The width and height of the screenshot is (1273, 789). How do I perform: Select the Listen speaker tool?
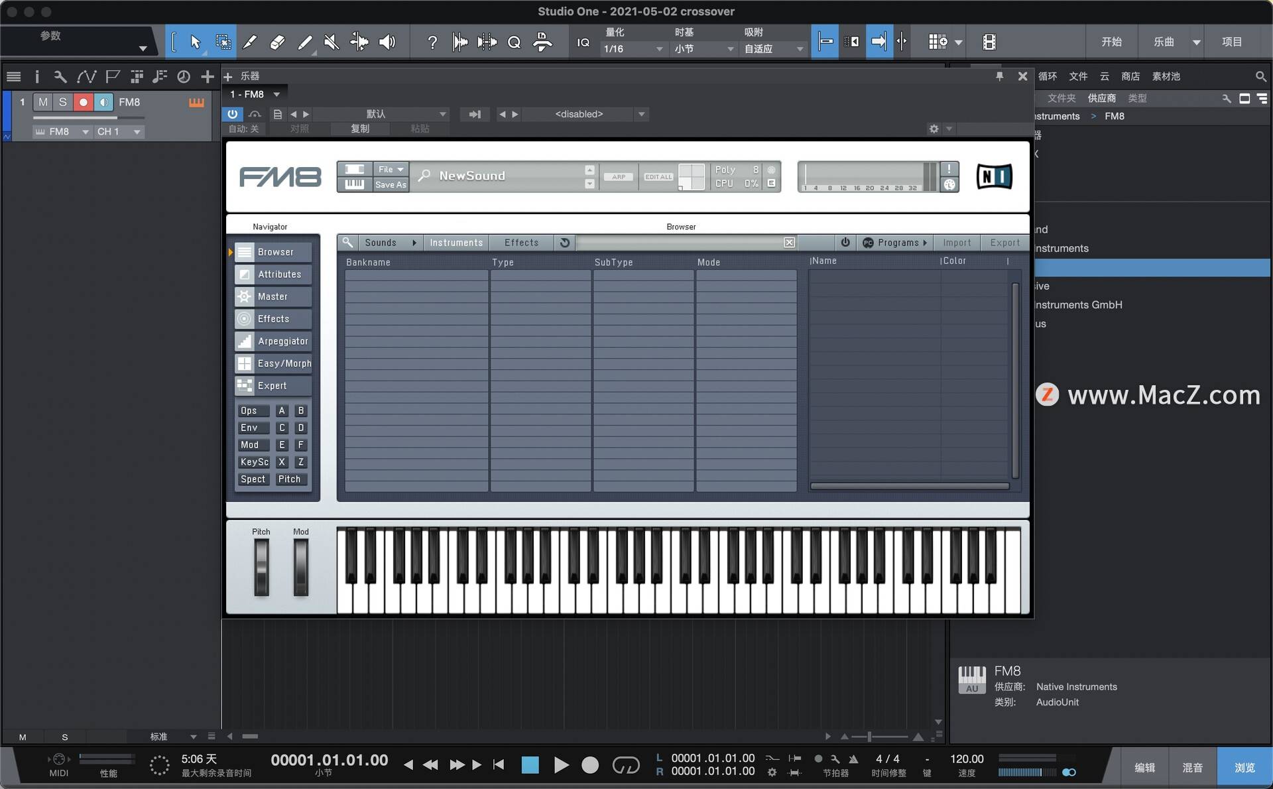[387, 42]
